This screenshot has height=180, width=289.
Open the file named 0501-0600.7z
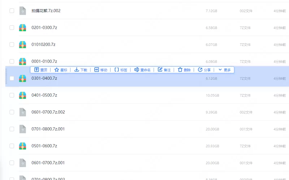[x=44, y=146]
